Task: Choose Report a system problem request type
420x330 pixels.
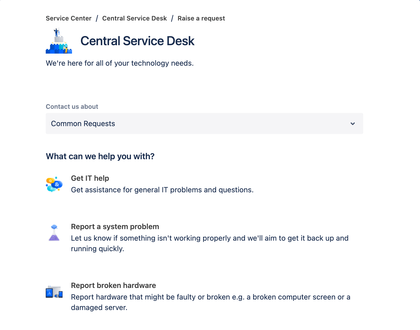Action: click(115, 226)
